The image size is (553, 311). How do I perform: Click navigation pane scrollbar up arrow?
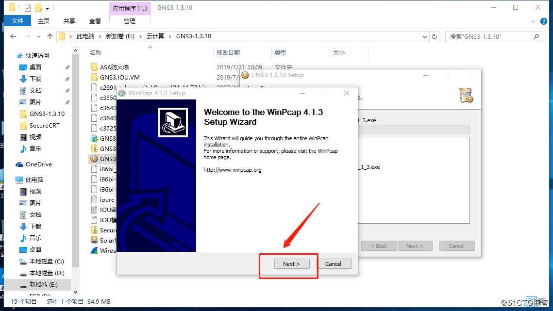[75, 51]
